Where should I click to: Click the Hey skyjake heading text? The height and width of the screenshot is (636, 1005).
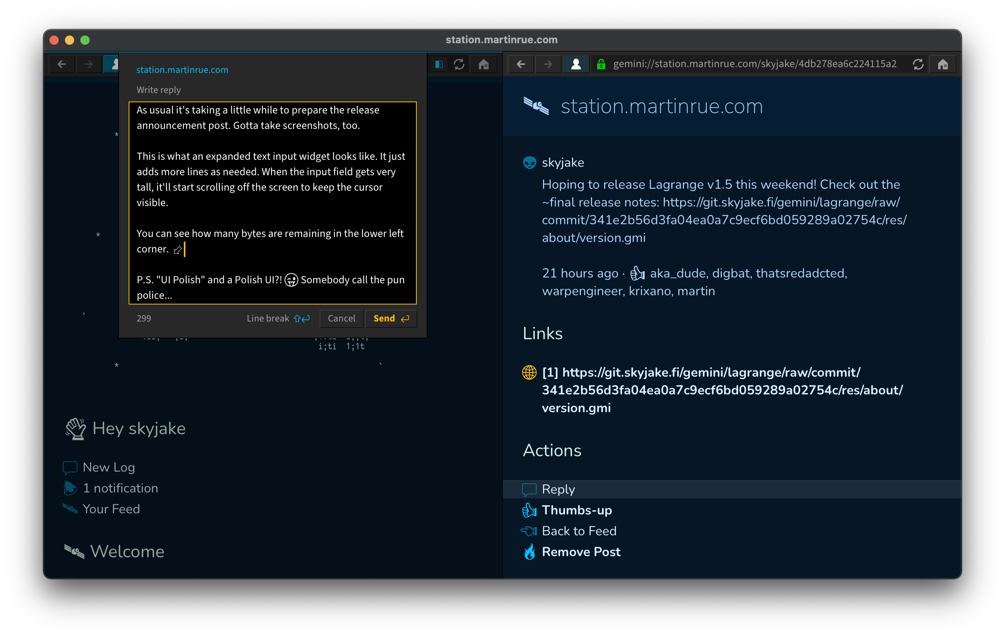[x=139, y=429]
